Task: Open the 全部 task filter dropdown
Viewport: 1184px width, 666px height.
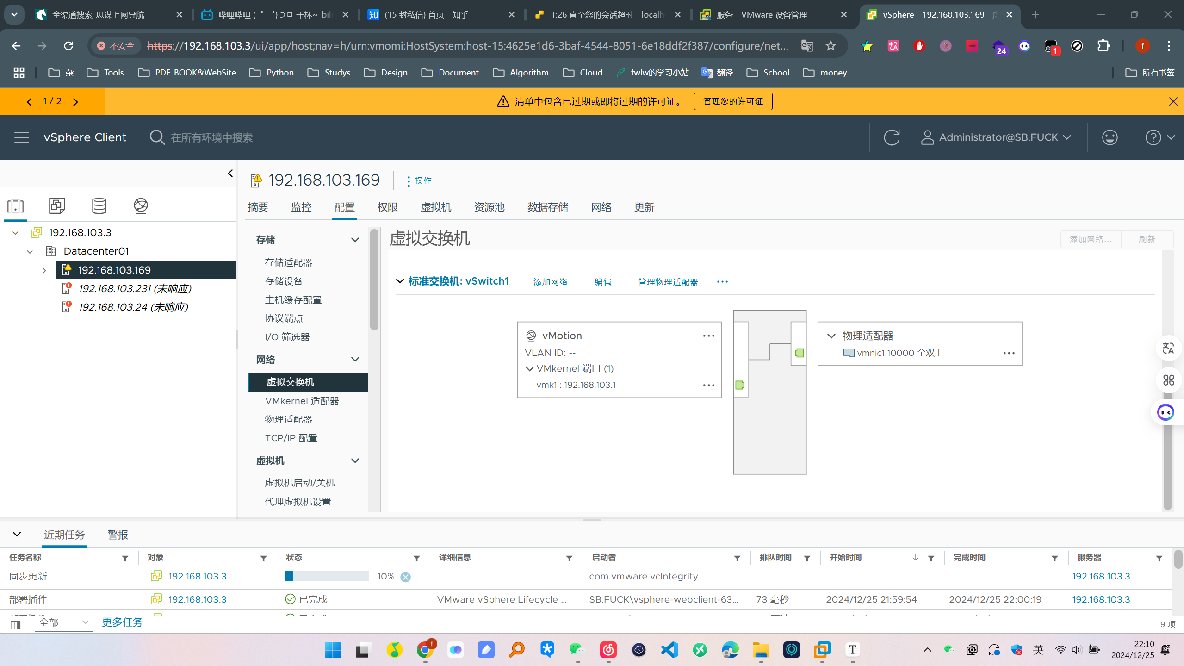Action: [64, 623]
